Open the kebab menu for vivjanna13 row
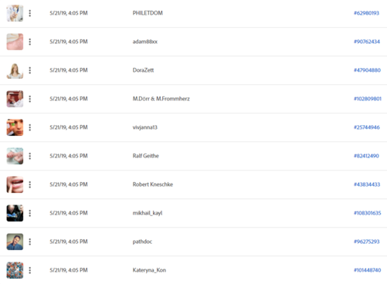Viewport: 387px width, 284px height. pos(30,127)
